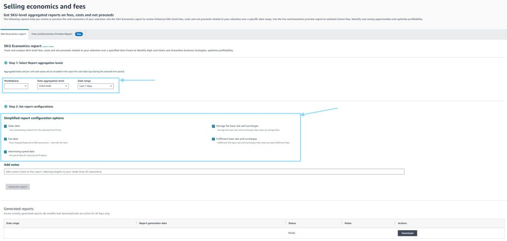The width and height of the screenshot is (507, 241).
Task: Toggle the Fee data checkbox
Action: point(5,139)
